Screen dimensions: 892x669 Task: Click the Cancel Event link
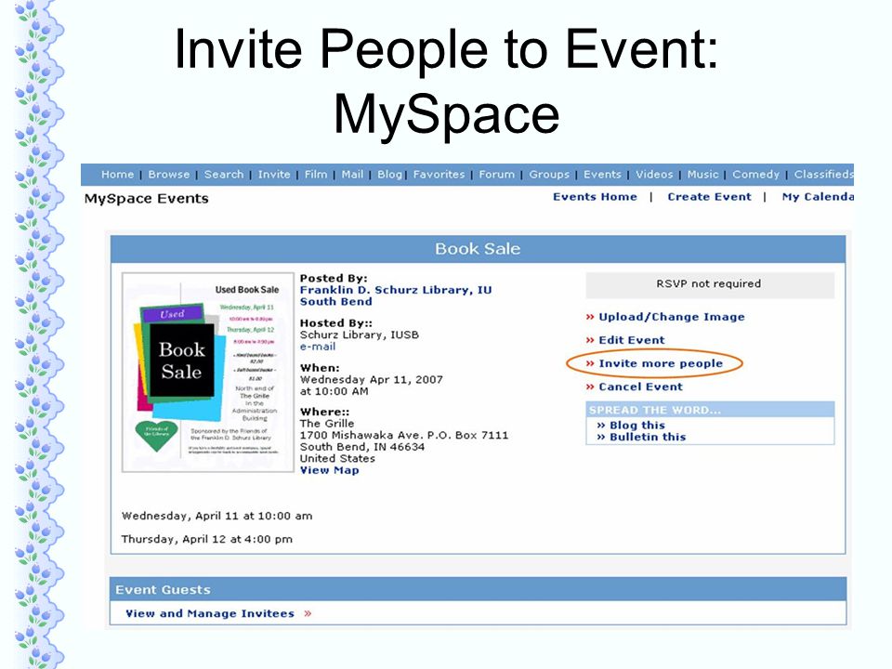point(640,387)
